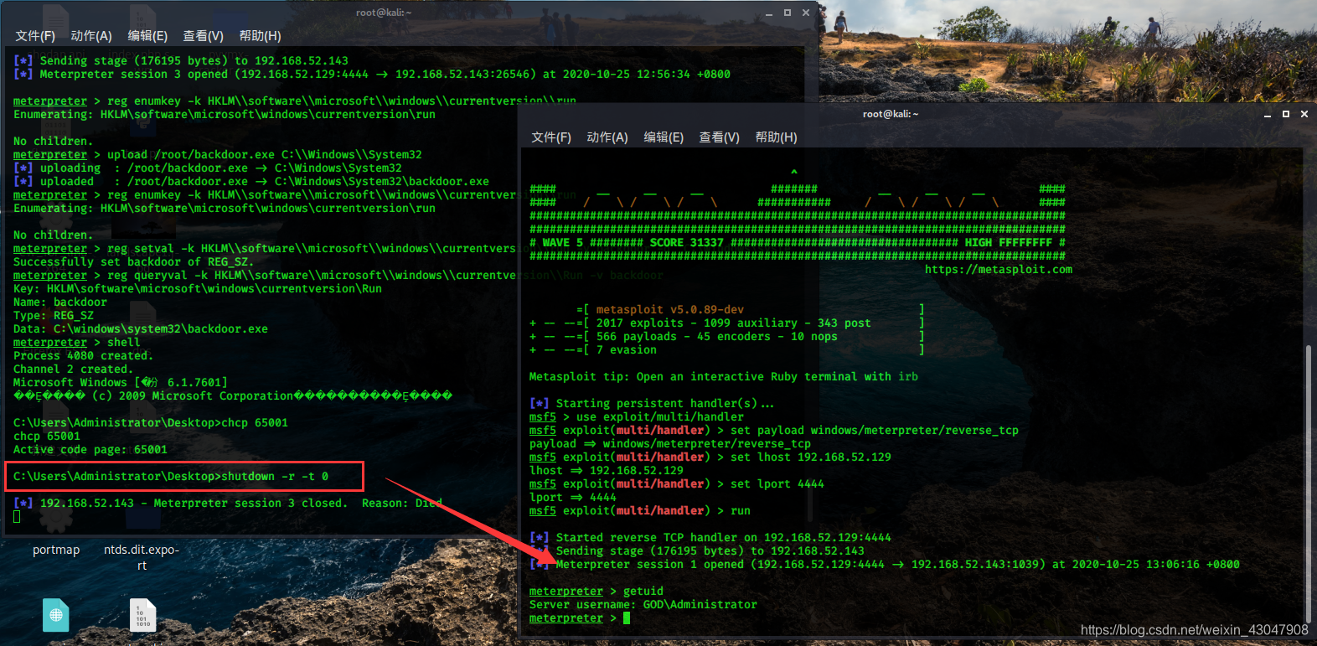The width and height of the screenshot is (1317, 646).
Task: Click the meterpreter prompt cursor in right terminal
Action: click(627, 618)
